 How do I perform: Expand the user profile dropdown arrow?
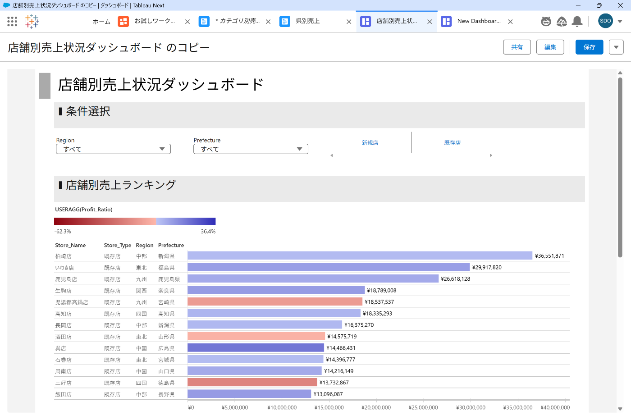[620, 21]
